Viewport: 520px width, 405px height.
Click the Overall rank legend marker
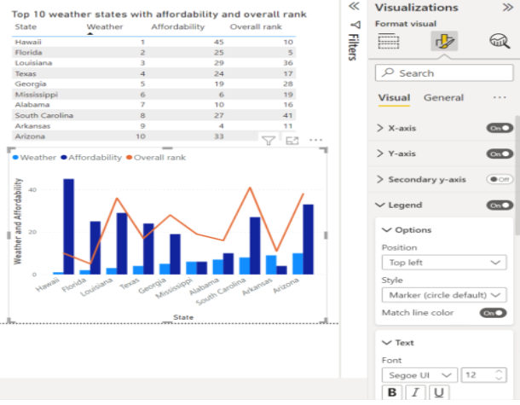(x=130, y=158)
